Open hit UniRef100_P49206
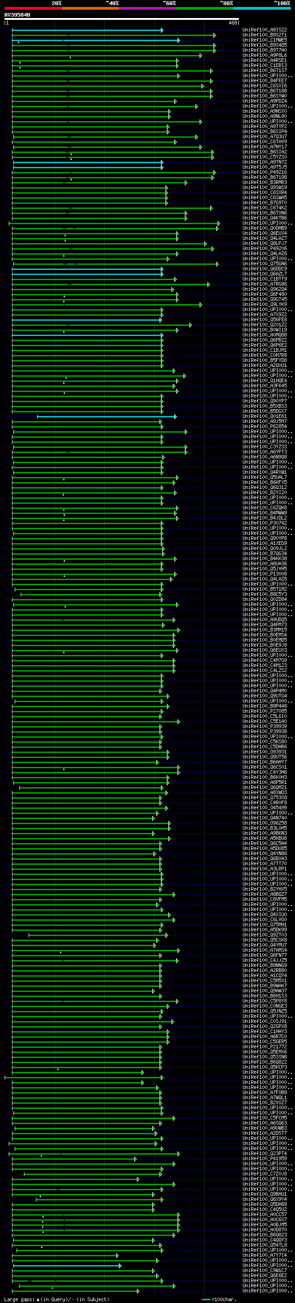 [265, 248]
